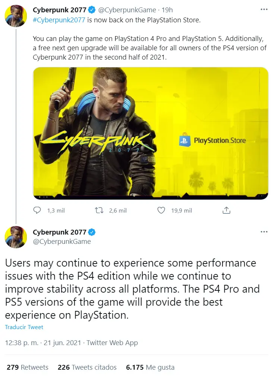Image resolution: width=274 pixels, height=379 pixels.
Task: Open share options for first tweet
Action: click(x=226, y=210)
